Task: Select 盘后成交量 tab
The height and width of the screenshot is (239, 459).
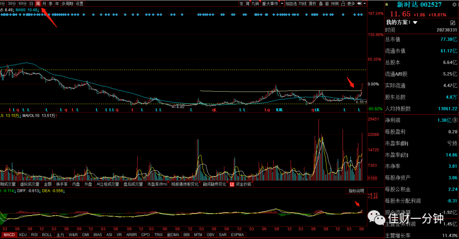Action: [x=133, y=184]
